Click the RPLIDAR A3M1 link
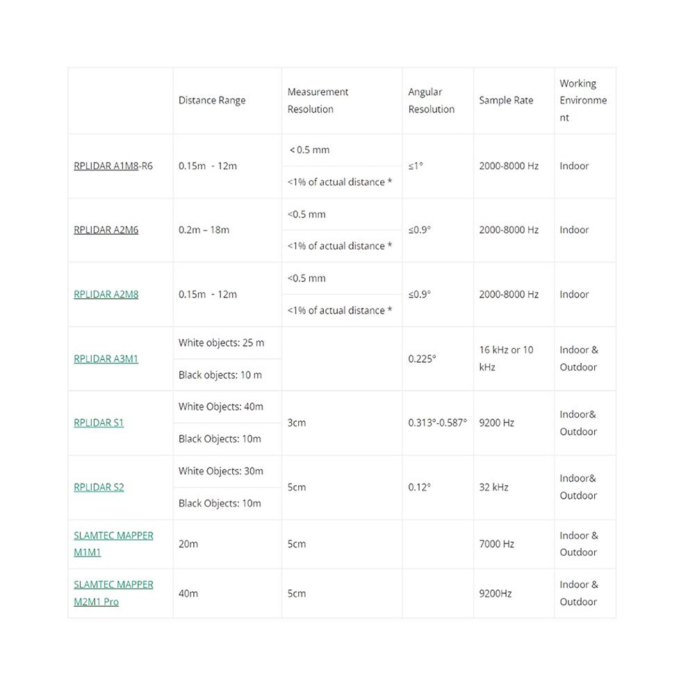Screen dimensions: 688x688 [106, 359]
